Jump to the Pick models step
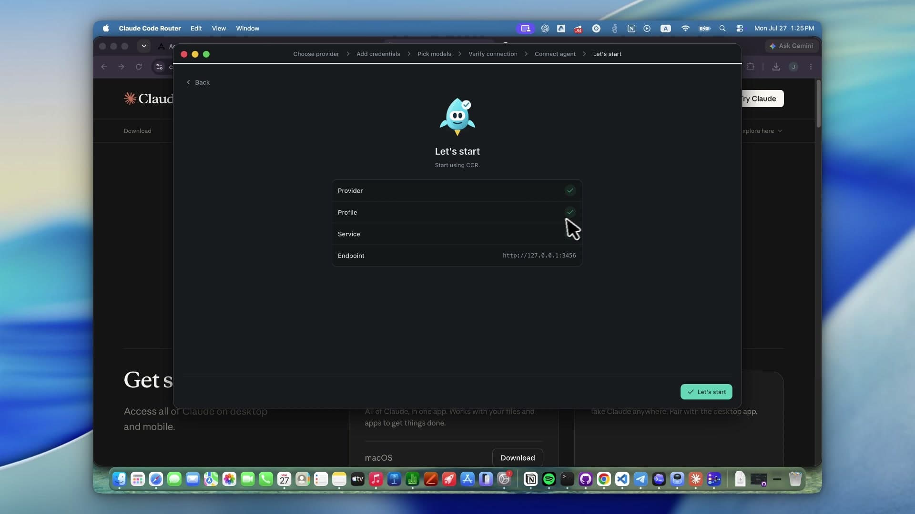Viewport: 915px width, 514px height. tap(434, 54)
